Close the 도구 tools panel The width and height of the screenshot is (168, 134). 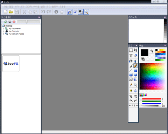[136, 45]
